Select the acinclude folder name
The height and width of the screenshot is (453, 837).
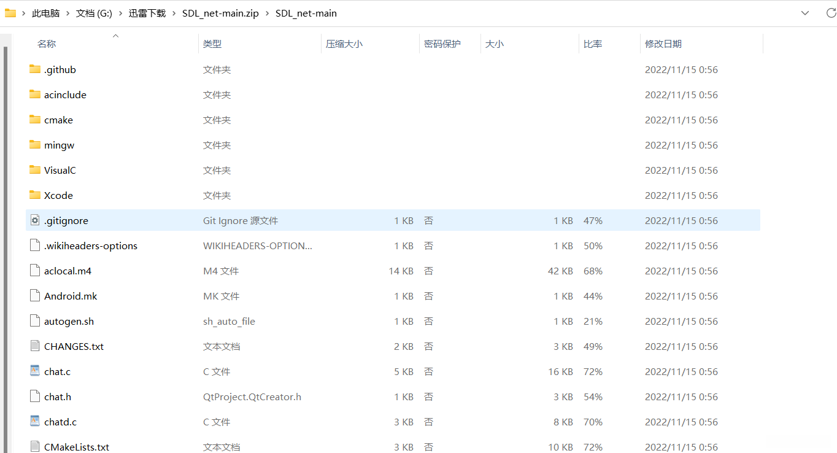pyautogui.click(x=65, y=95)
